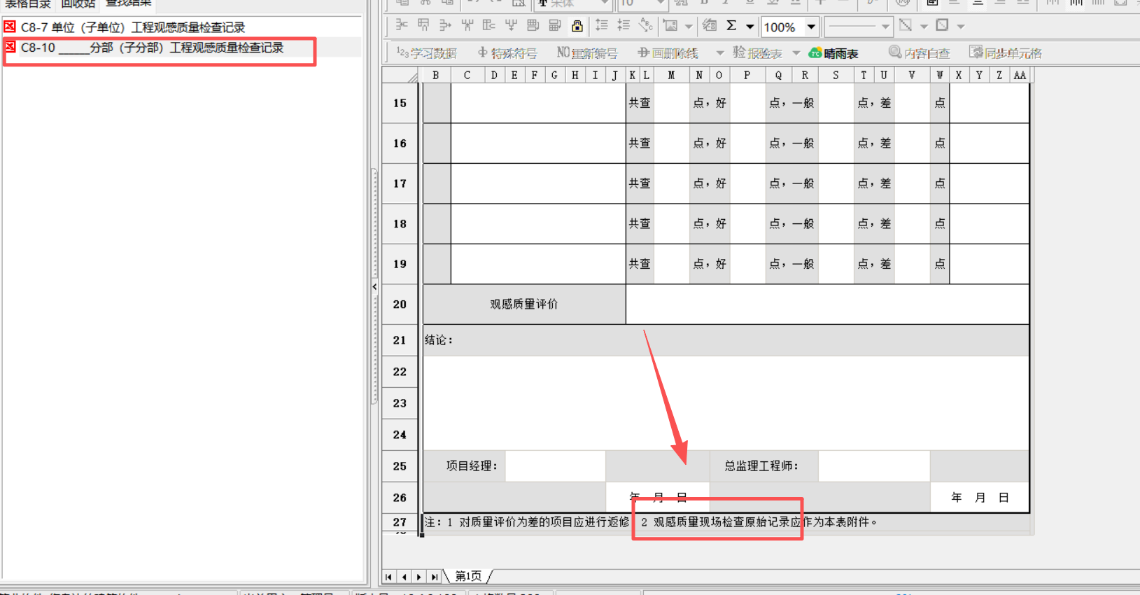This screenshot has height=595, width=1140.
Task: Click the second row spacing icon
Action: [x=624, y=26]
